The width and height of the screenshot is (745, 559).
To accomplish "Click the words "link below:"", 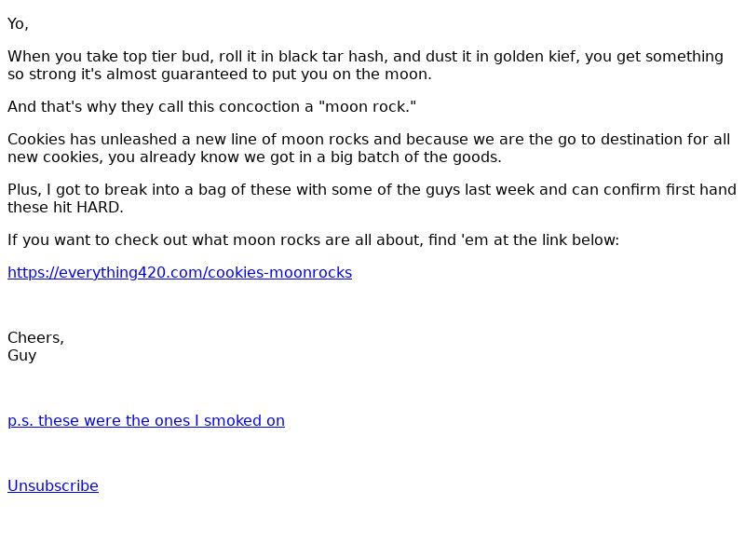I will (582, 240).
